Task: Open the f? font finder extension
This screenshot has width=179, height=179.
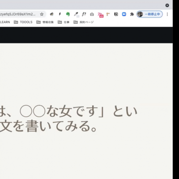Action: [x=84, y=14]
